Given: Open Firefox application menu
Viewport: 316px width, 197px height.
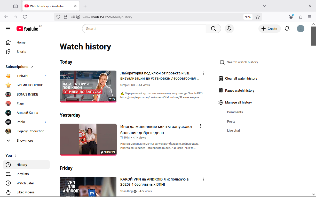Looking at the screenshot, I should (310, 17).
